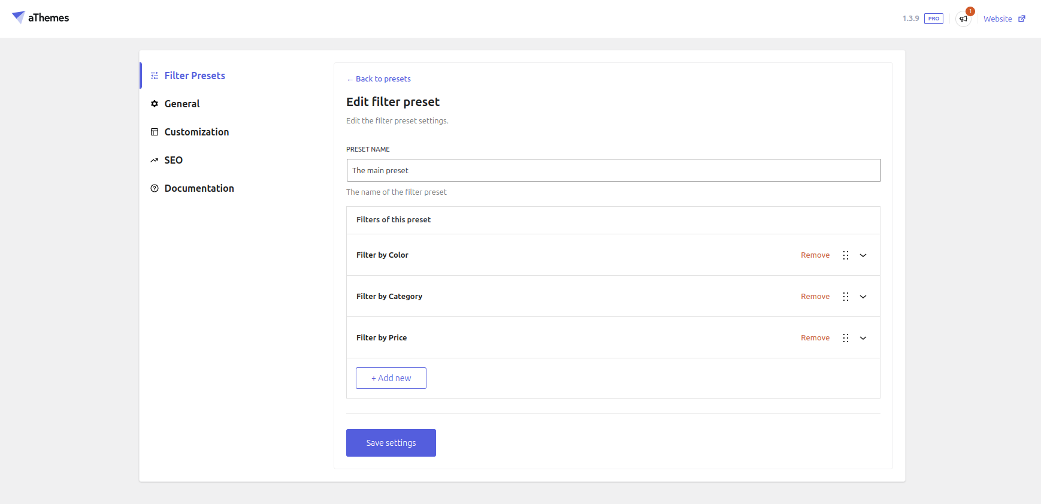This screenshot has width=1041, height=504.
Task: Remove the Filter by Price filter
Action: [815, 338]
